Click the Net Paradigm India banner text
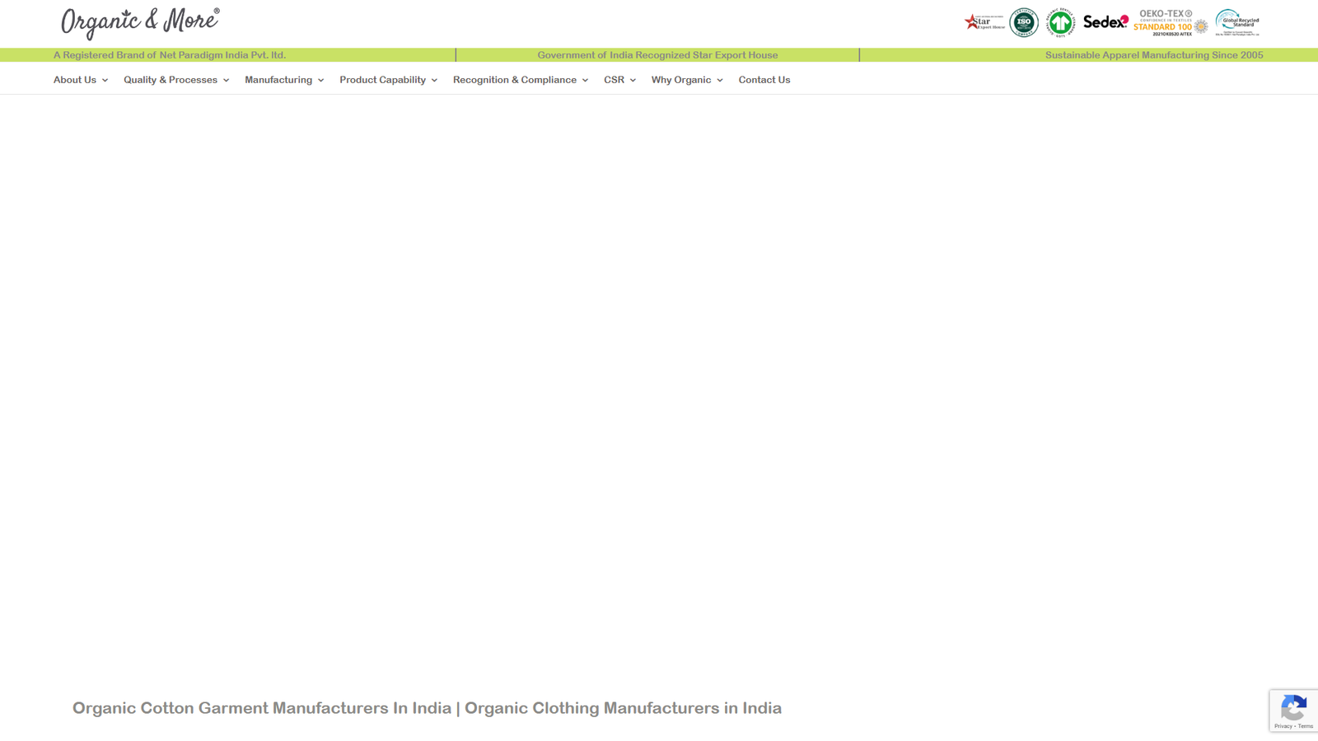This screenshot has width=1318, height=741. (168, 54)
